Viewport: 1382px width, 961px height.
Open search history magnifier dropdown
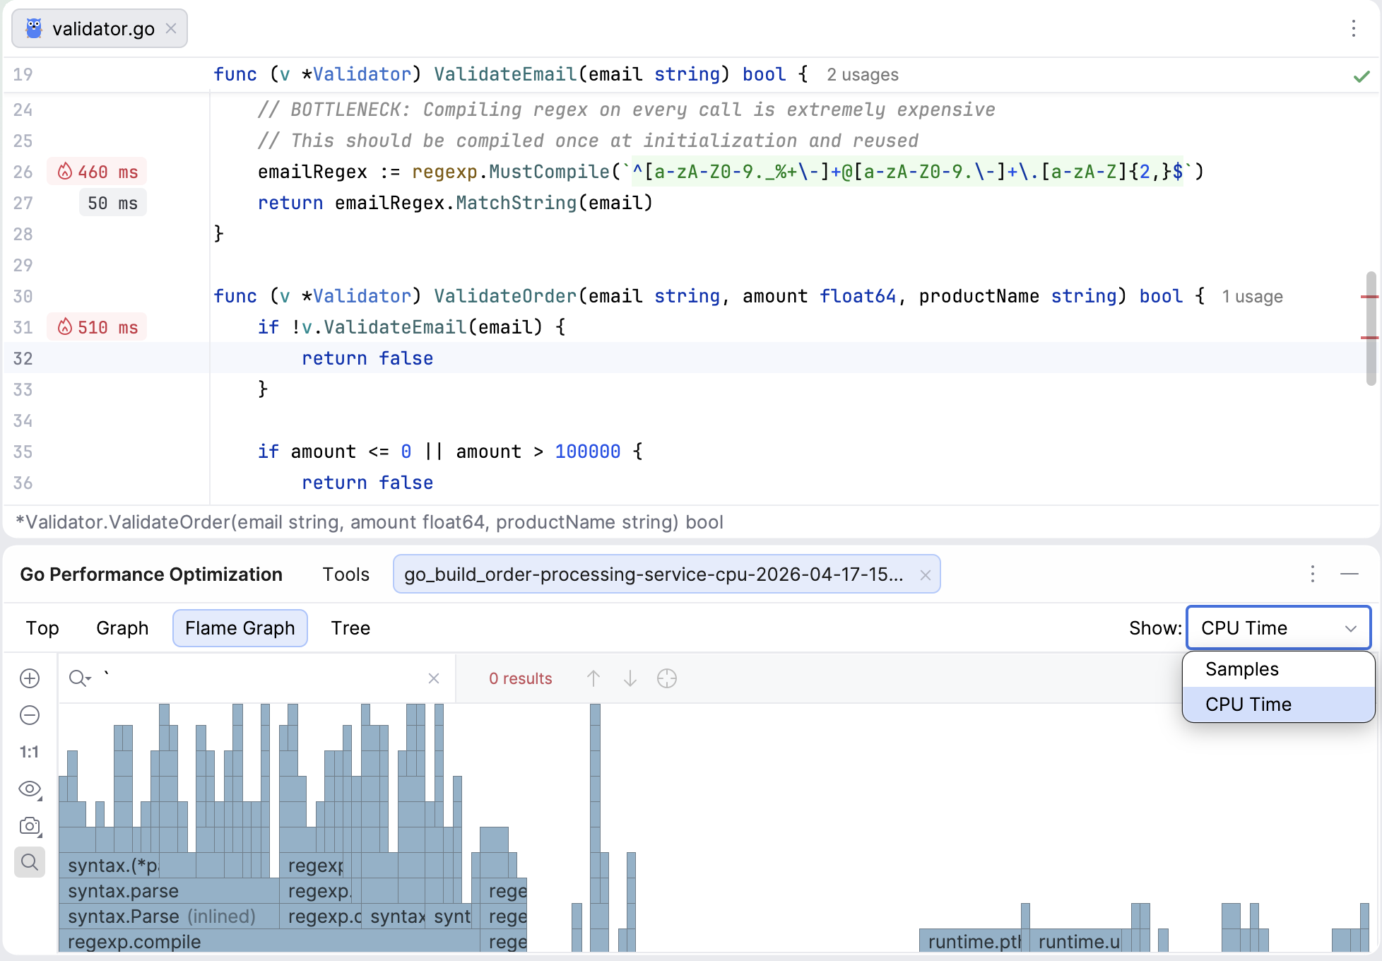80,678
